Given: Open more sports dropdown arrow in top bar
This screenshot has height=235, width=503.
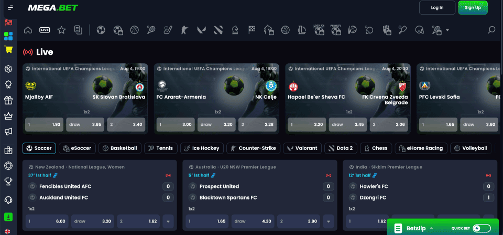Looking at the screenshot, I should [447, 30].
